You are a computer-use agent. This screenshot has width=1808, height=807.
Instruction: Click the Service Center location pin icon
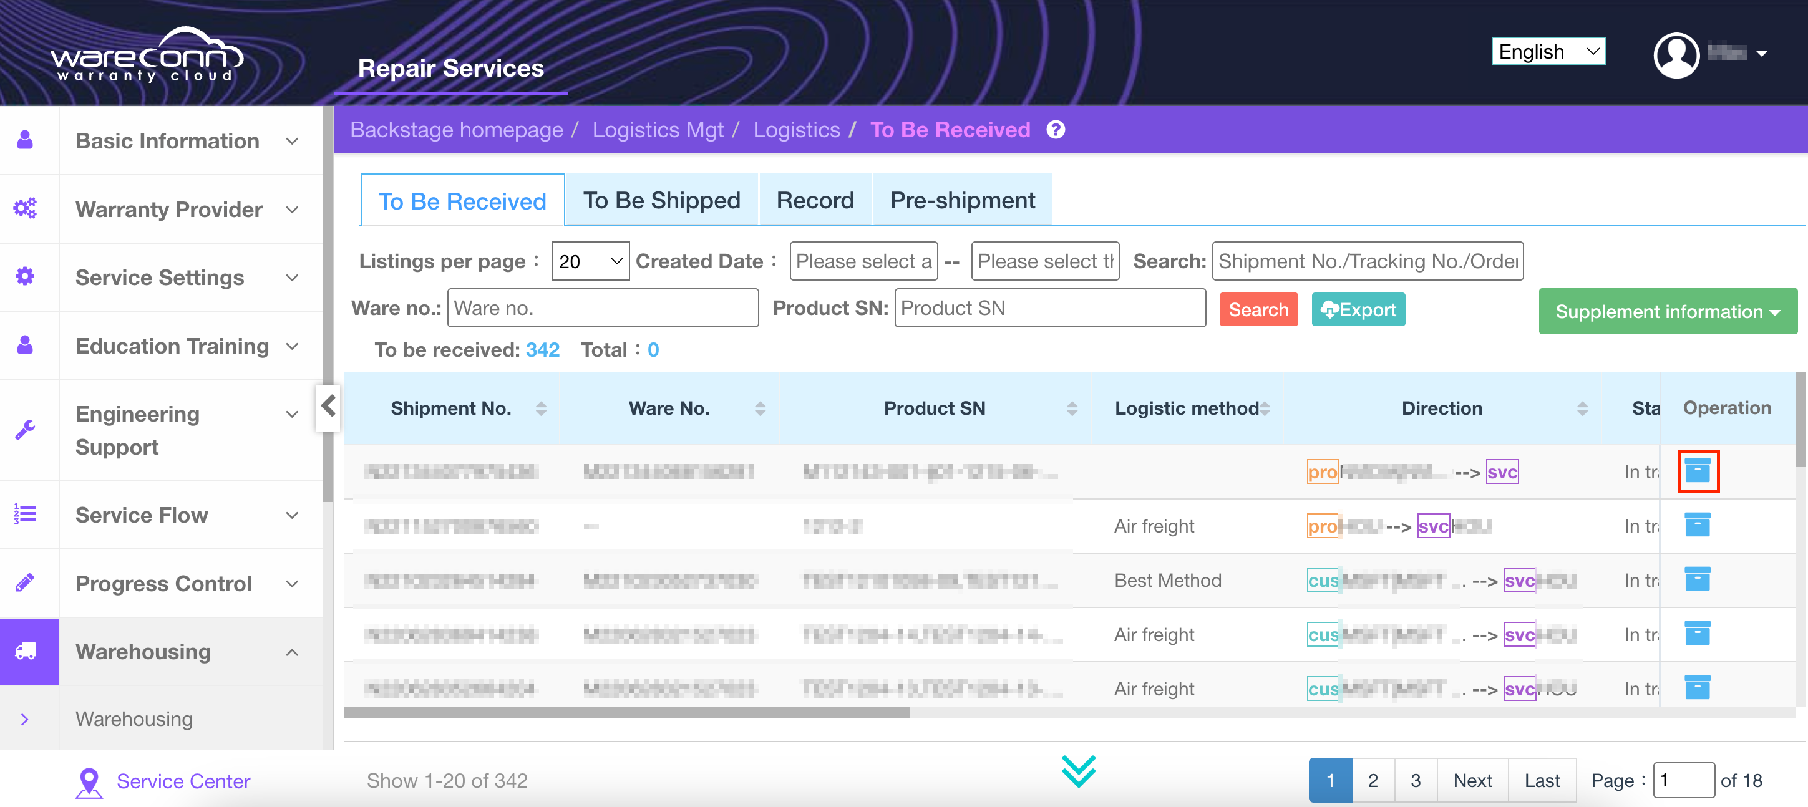[x=89, y=781]
